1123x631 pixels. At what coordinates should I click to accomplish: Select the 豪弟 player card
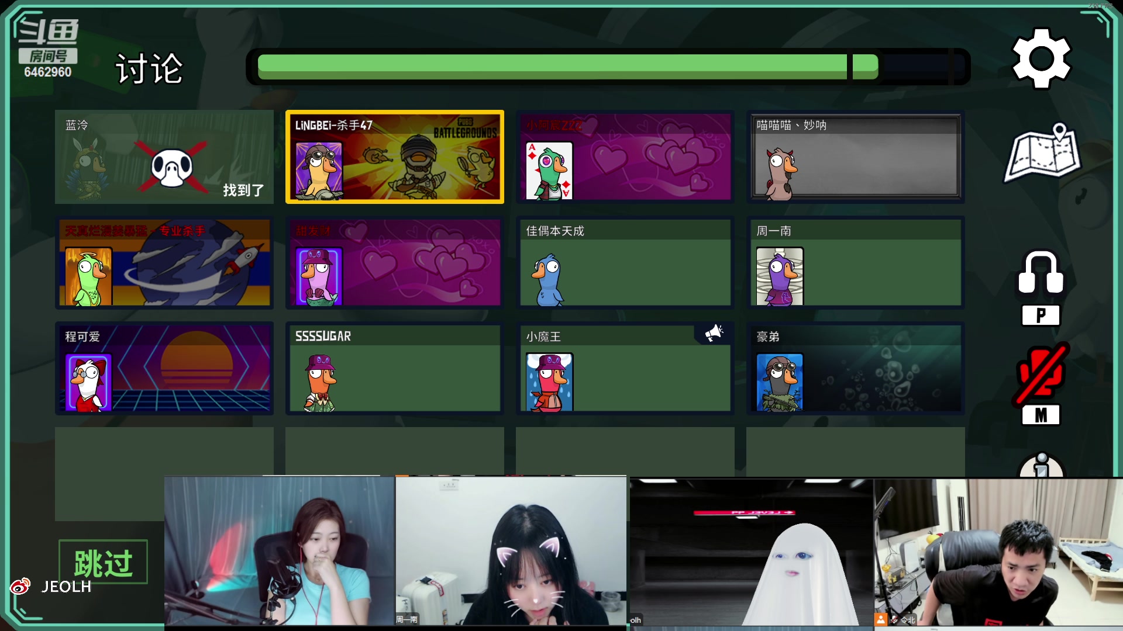coord(855,369)
